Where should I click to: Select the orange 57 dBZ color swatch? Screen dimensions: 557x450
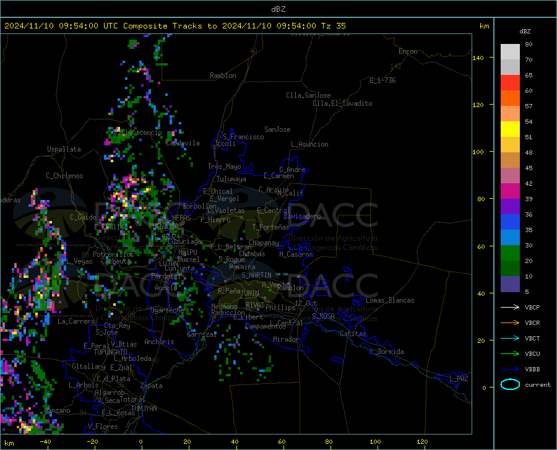tap(510, 98)
